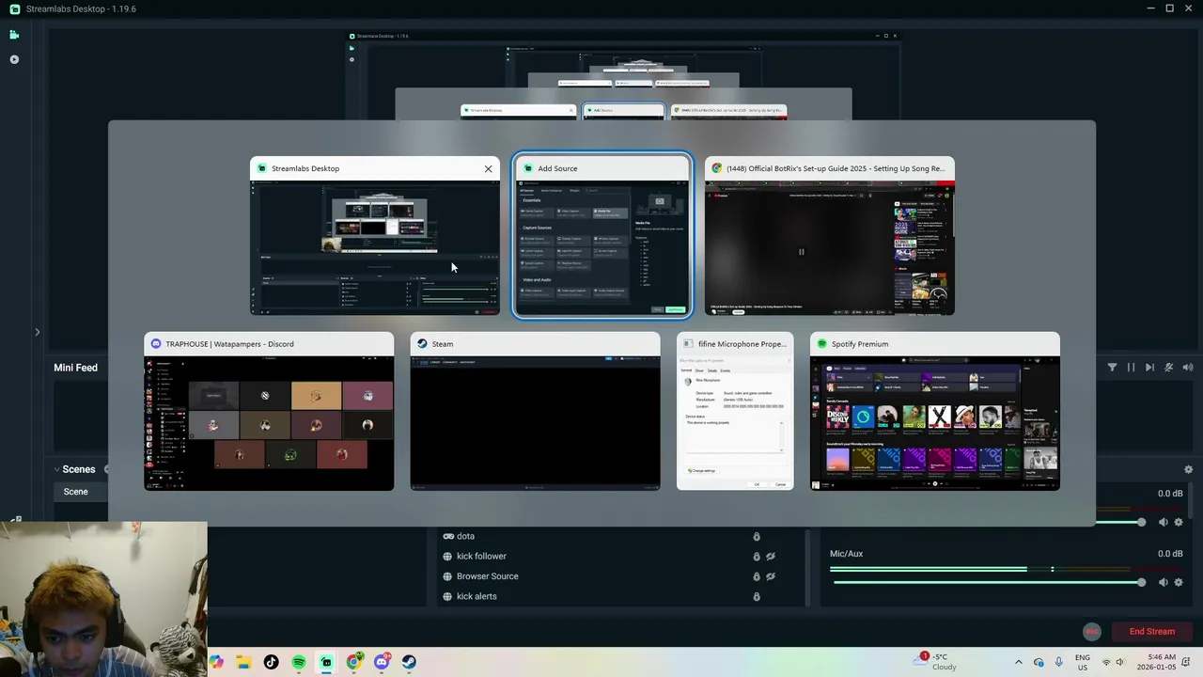Mute the top mixer channel speaker icon

tap(1164, 522)
